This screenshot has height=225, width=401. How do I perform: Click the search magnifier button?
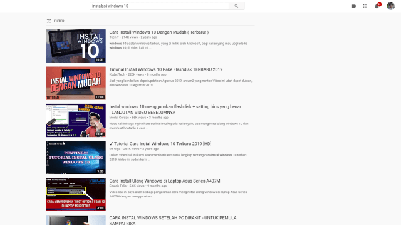coord(237,6)
